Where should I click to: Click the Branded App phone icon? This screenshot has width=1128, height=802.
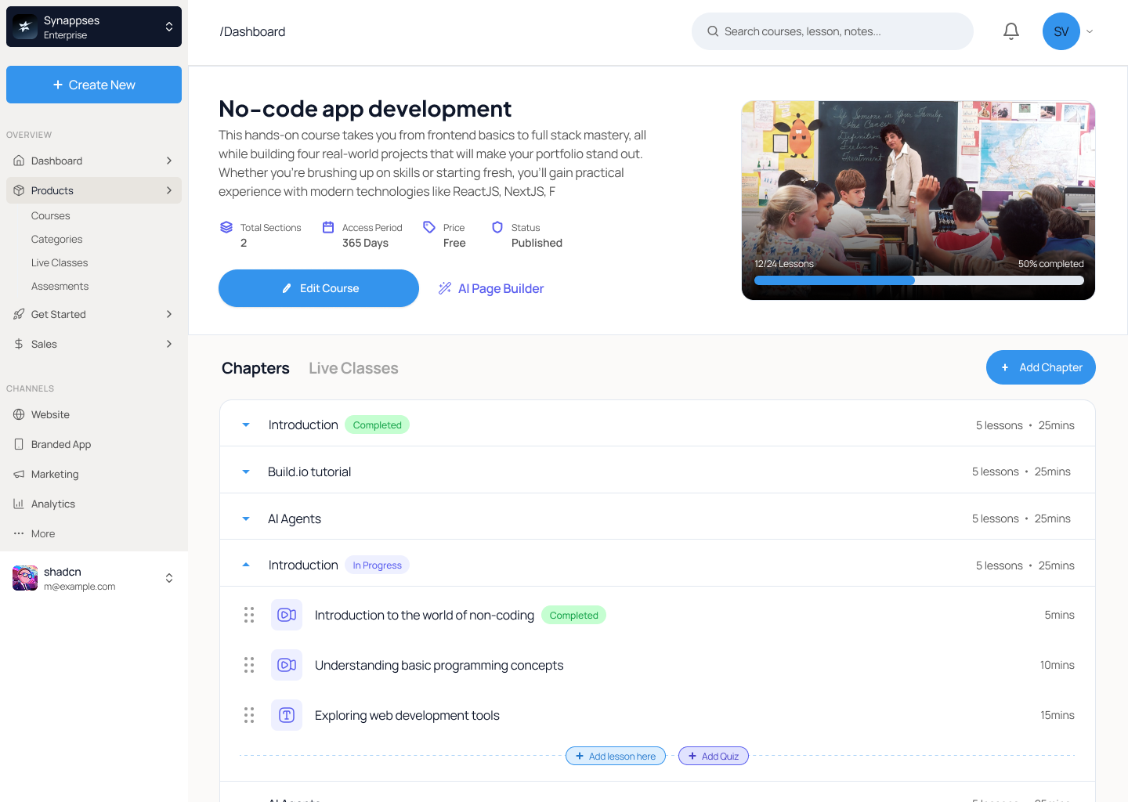[19, 444]
